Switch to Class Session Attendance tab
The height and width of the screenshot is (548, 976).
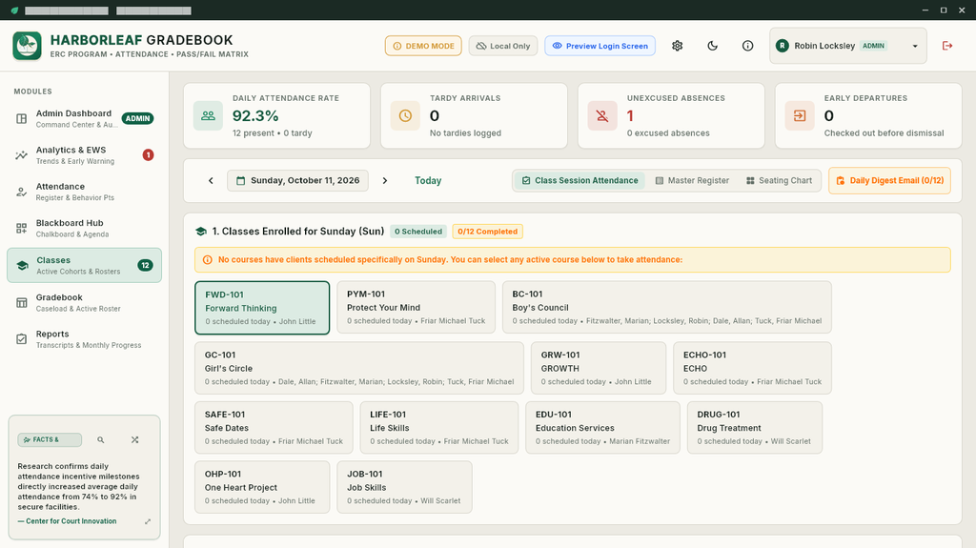(x=579, y=180)
